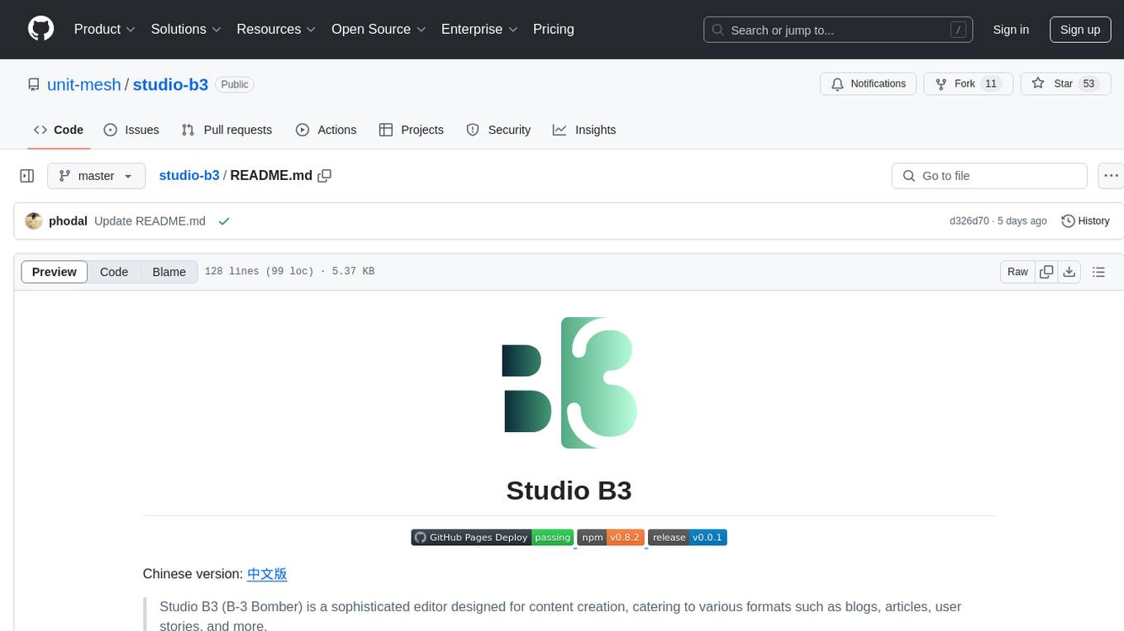Switch to the Code tab
1124x631 pixels.
pos(59,130)
